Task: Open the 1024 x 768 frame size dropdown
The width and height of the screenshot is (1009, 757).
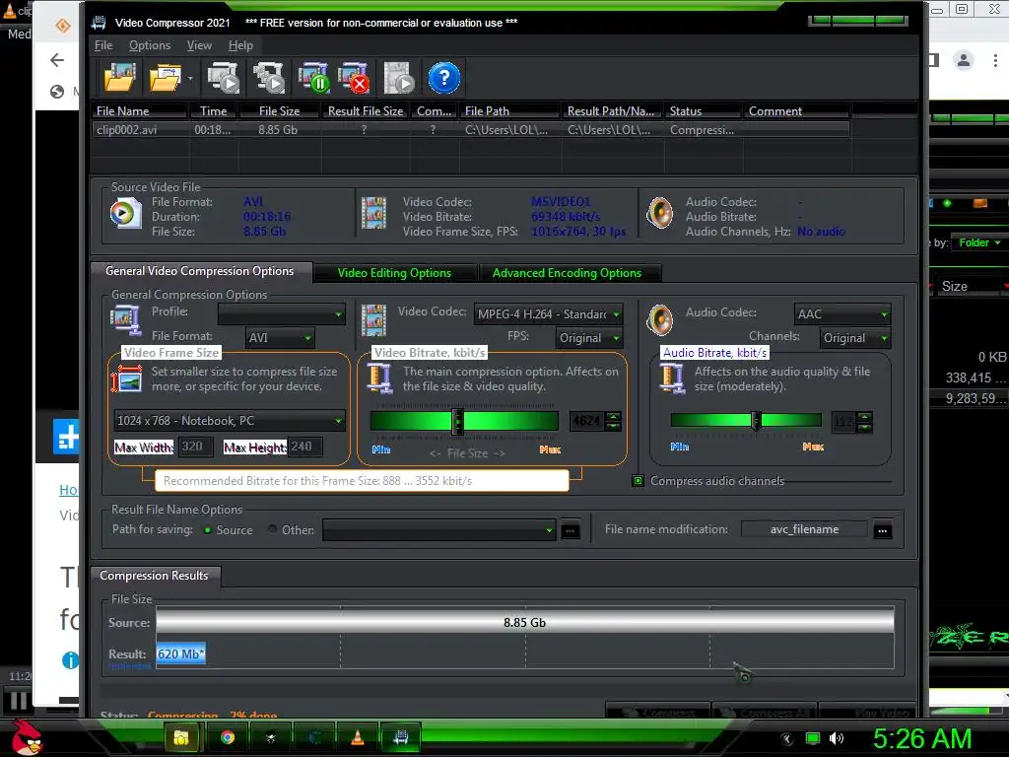Action: pos(230,421)
